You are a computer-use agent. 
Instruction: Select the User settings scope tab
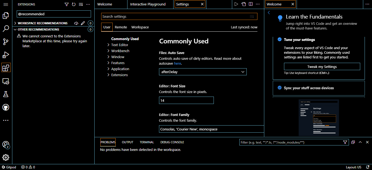107,27
